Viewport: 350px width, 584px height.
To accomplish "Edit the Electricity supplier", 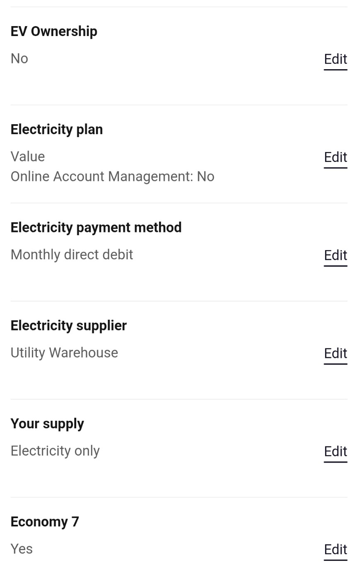I will click(x=335, y=354).
